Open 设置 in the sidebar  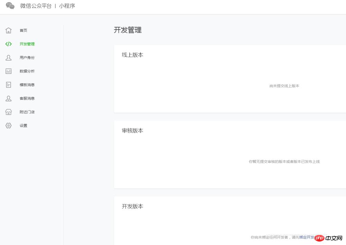pyautogui.click(x=23, y=125)
